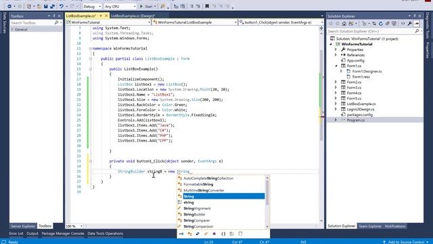This screenshot has height=244, width=433.
Task: Click the IntelliSense list scrollbar thumb
Action: pyautogui.click(x=267, y=192)
